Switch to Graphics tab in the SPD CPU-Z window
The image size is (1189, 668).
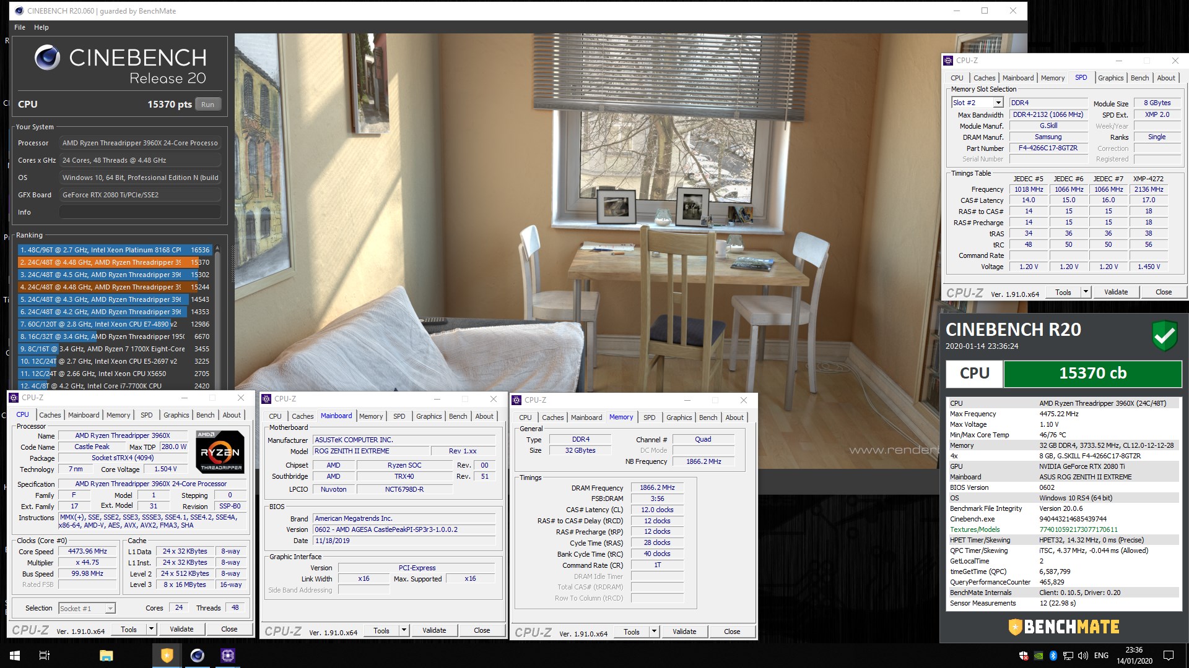[x=1110, y=78]
